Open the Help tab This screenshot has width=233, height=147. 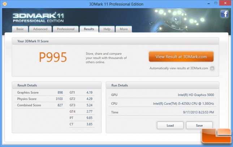click(x=107, y=29)
